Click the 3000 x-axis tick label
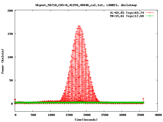This screenshot has width=163, height=122. point(123,115)
